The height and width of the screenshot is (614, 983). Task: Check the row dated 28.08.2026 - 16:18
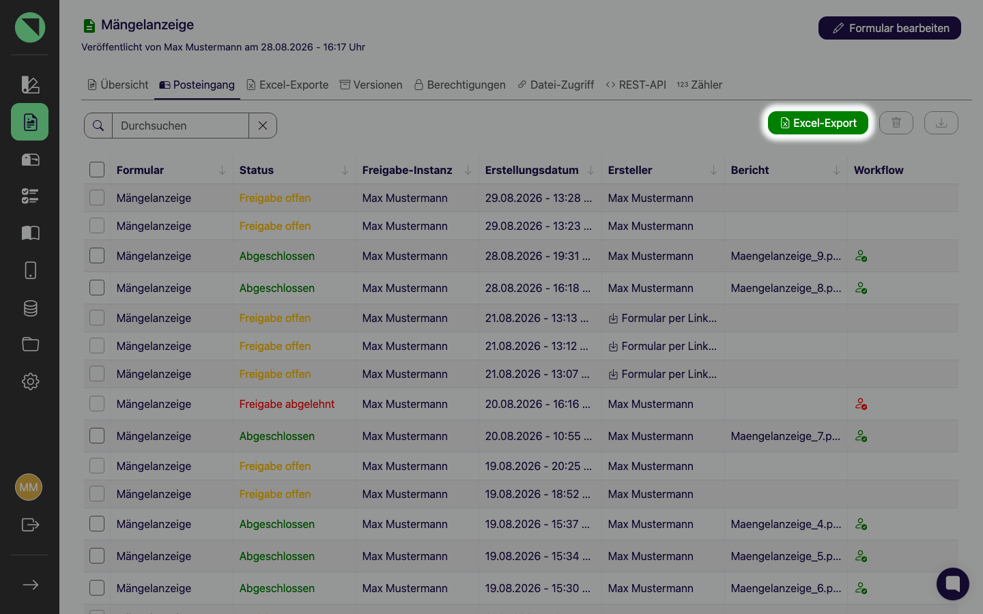pyautogui.click(x=97, y=288)
